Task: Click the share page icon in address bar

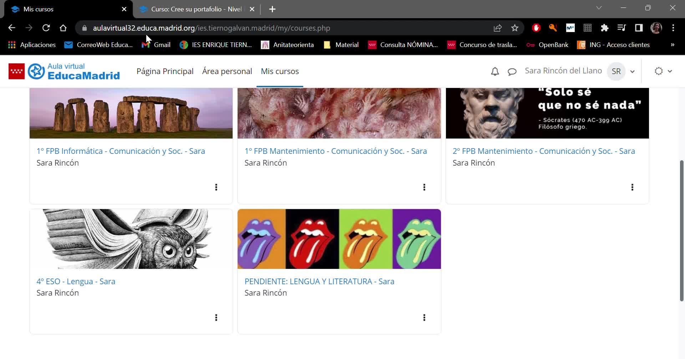Action: (x=497, y=28)
